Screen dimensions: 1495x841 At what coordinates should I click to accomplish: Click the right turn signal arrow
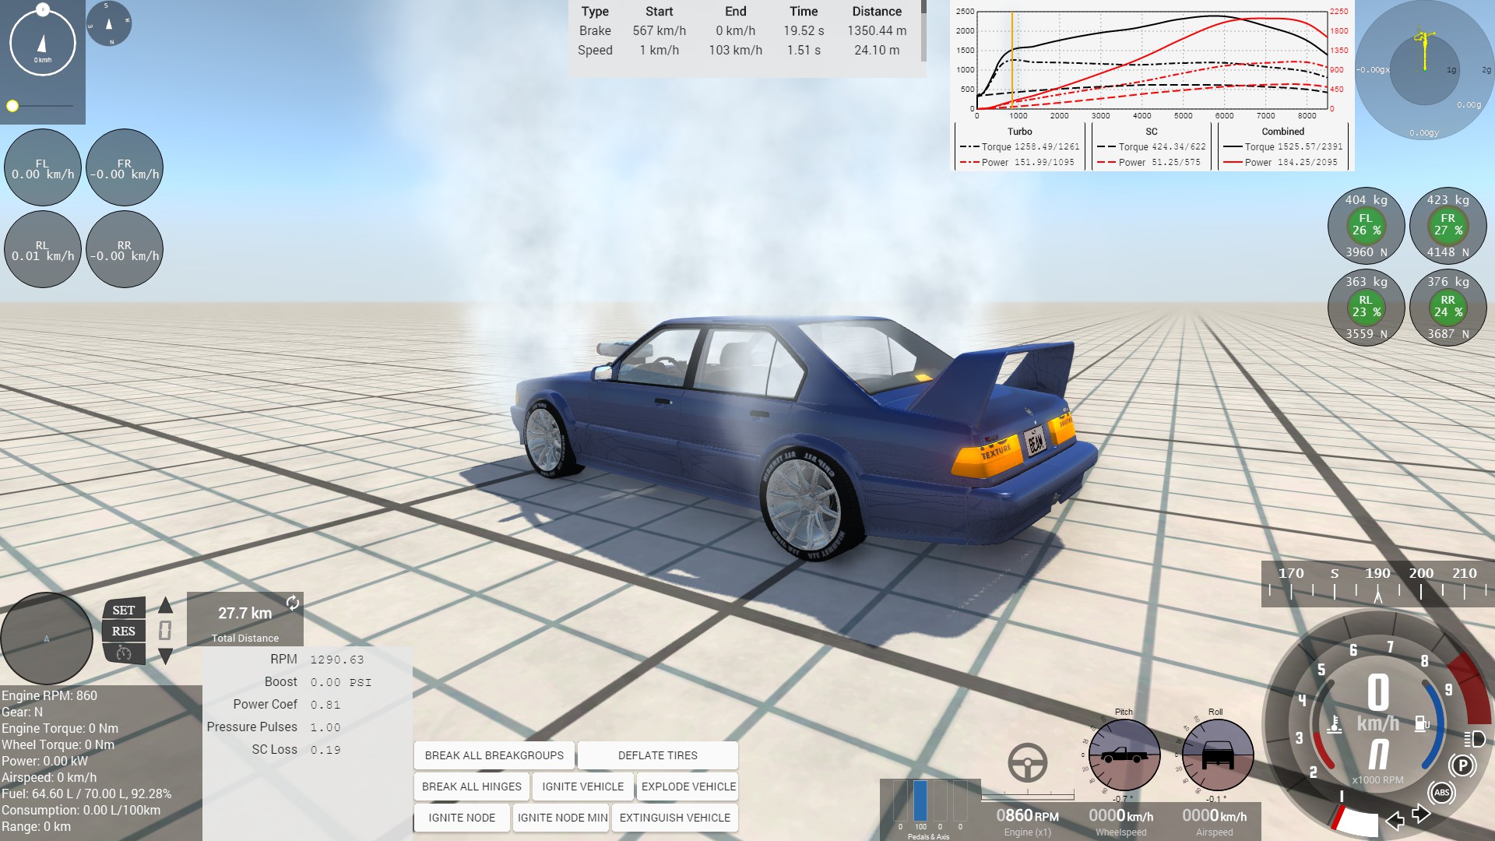coord(1421,815)
